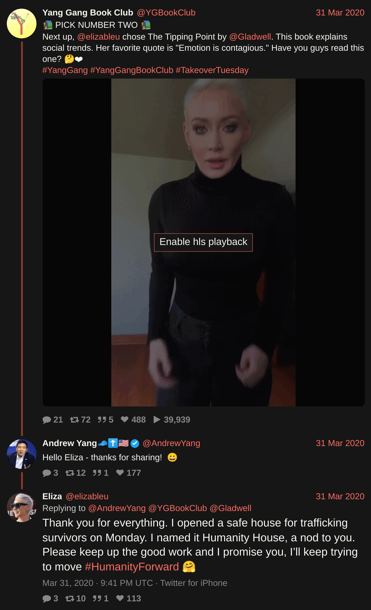Open the @elizableu mention link in main tweet
The image size is (371, 610).
coord(98,37)
